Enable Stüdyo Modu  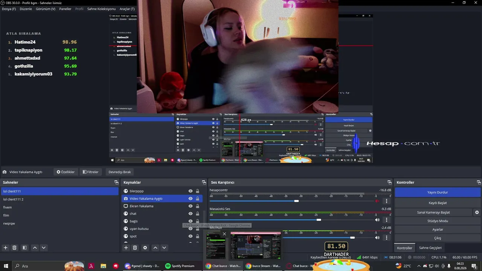point(438,221)
